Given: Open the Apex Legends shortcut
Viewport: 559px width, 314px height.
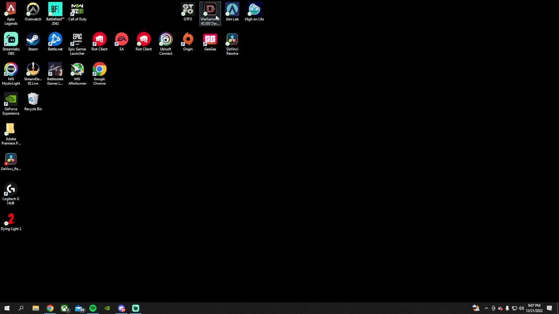Looking at the screenshot, I should (11, 14).
